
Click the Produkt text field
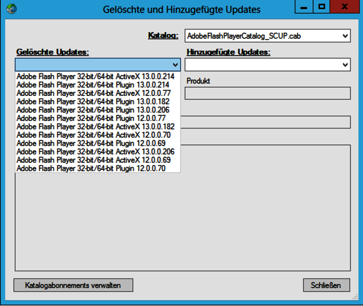pos(268,93)
